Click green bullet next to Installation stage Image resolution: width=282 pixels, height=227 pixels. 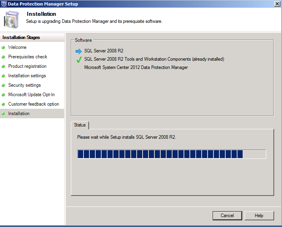[3, 114]
